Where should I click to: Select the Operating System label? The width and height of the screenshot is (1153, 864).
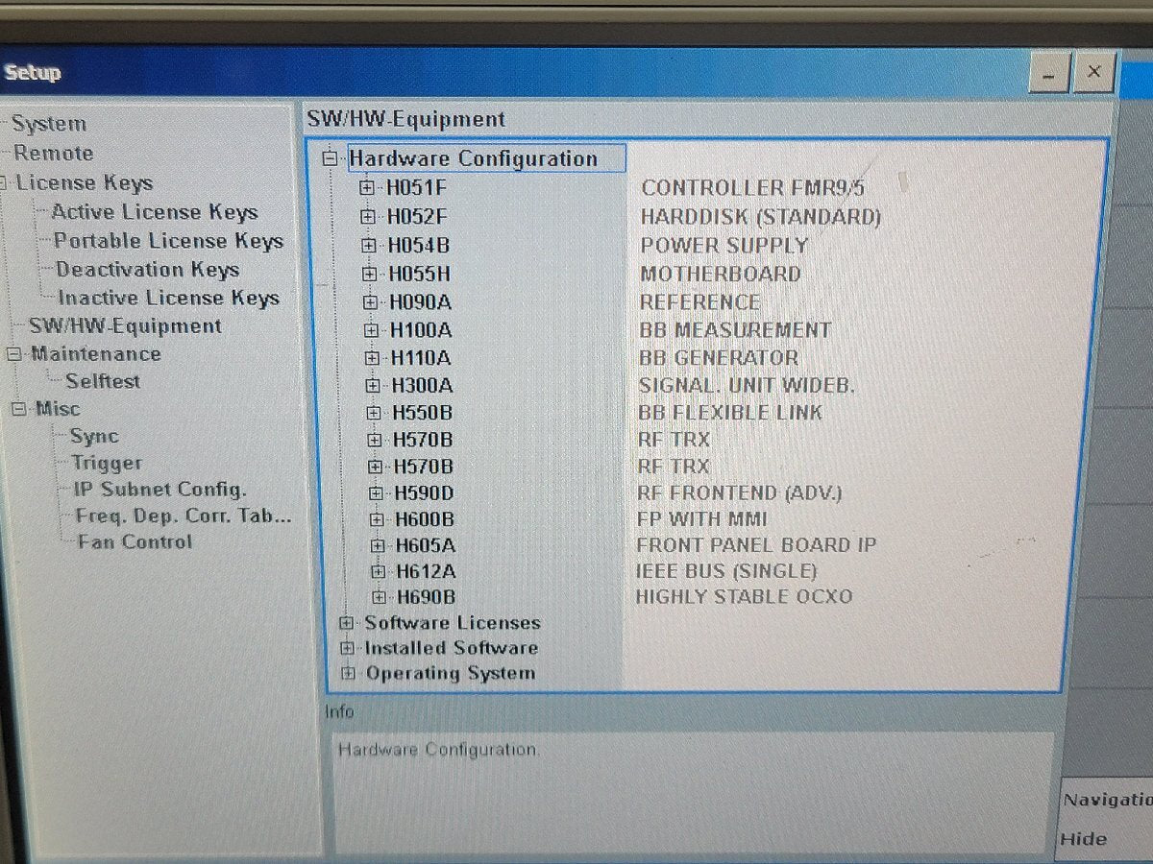tap(451, 674)
